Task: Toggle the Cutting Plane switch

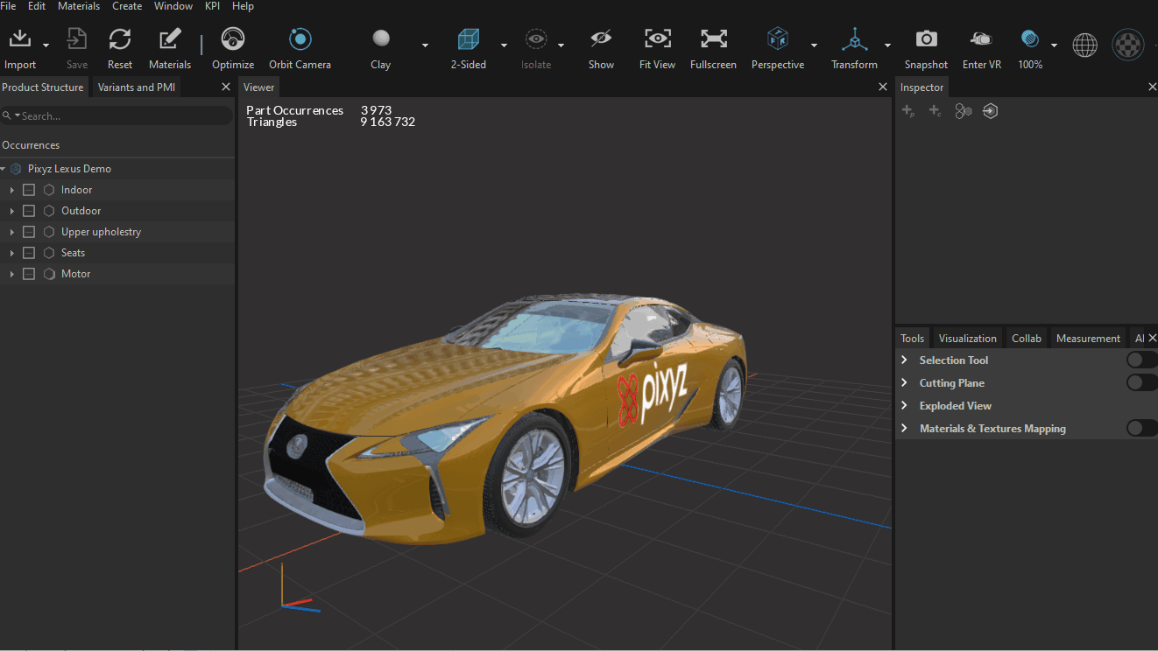Action: tap(1141, 382)
